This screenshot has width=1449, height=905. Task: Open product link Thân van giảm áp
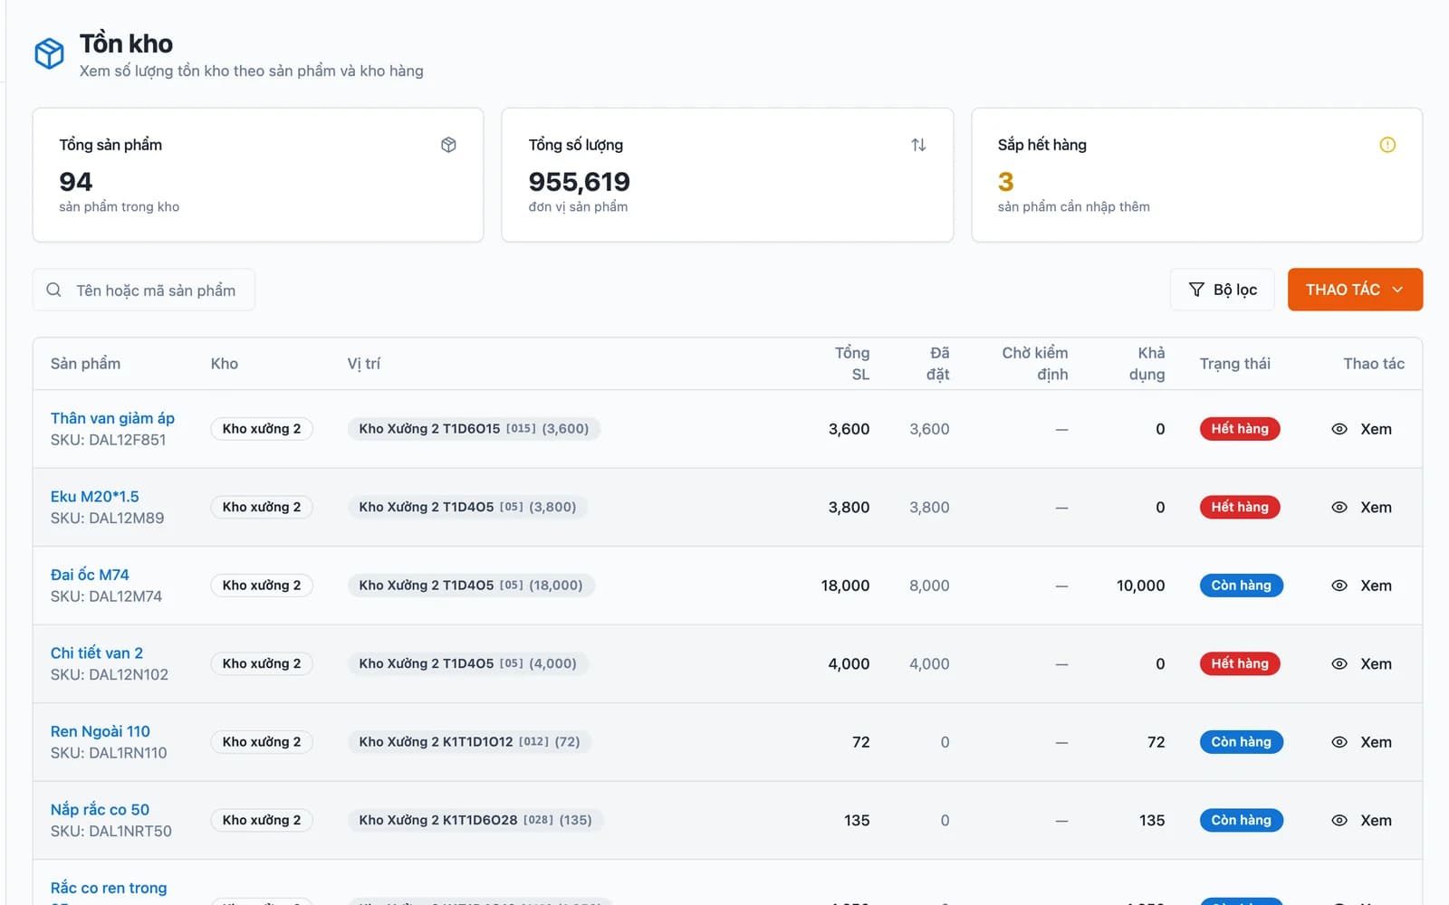click(x=112, y=418)
